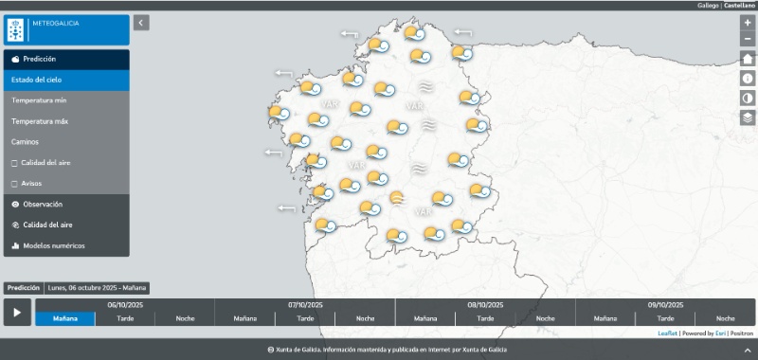Select 09/10/2025 Mañana period
This screenshot has height=360, width=758.
[605, 319]
